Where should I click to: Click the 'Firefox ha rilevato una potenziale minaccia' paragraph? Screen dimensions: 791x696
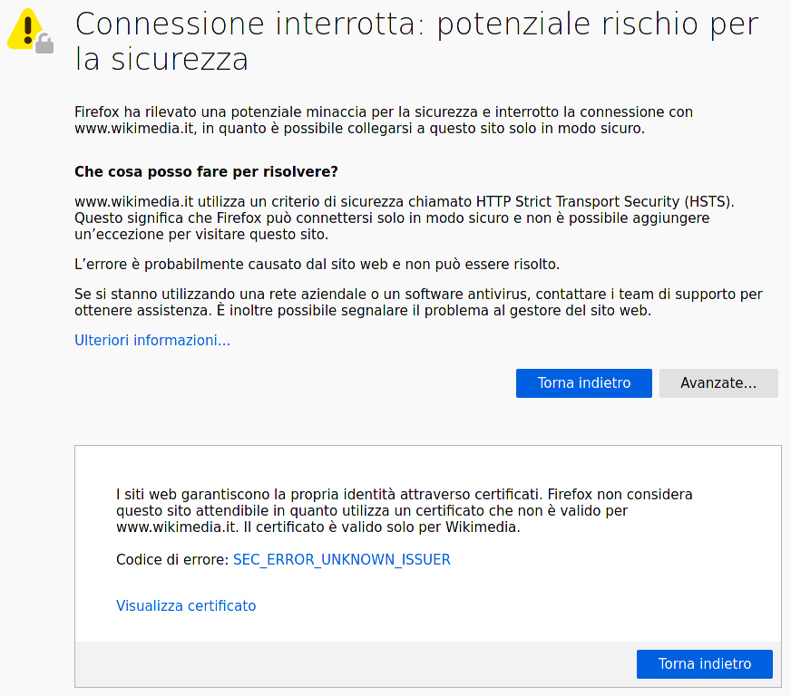click(x=383, y=121)
